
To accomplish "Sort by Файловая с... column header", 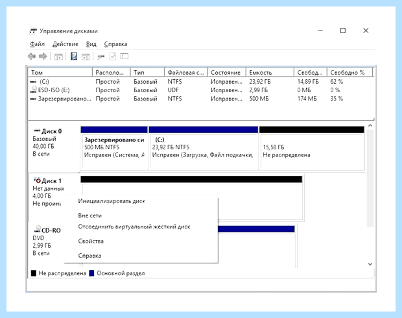I will 186,73.
